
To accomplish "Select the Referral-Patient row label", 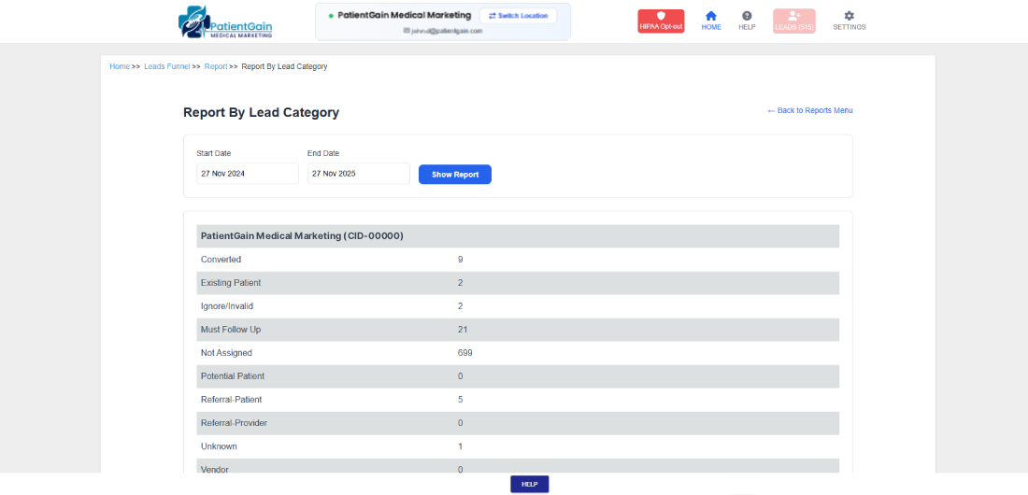I will point(232,400).
